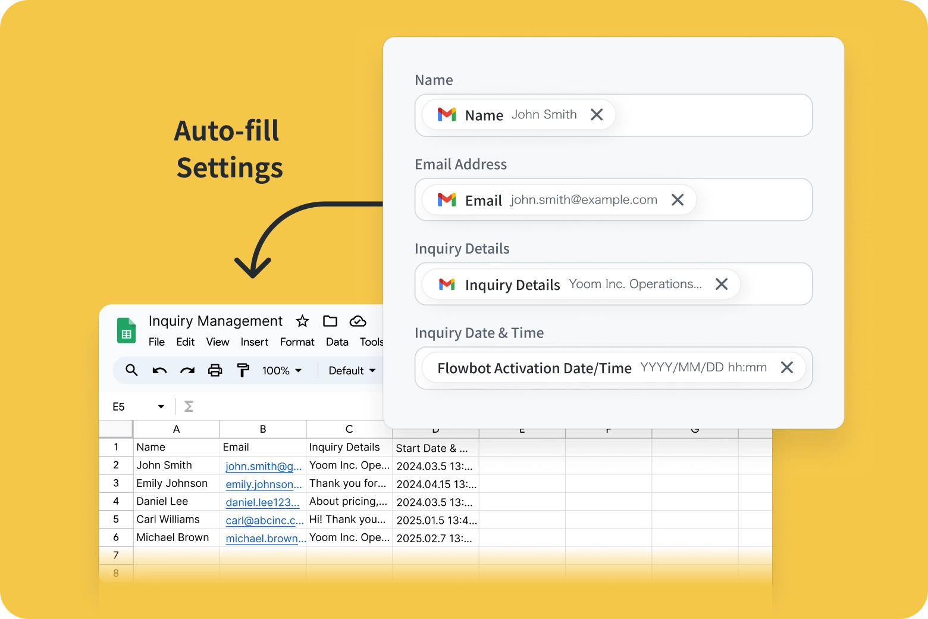The height and width of the screenshot is (619, 928).
Task: Click the undo arrow icon
Action: (159, 370)
